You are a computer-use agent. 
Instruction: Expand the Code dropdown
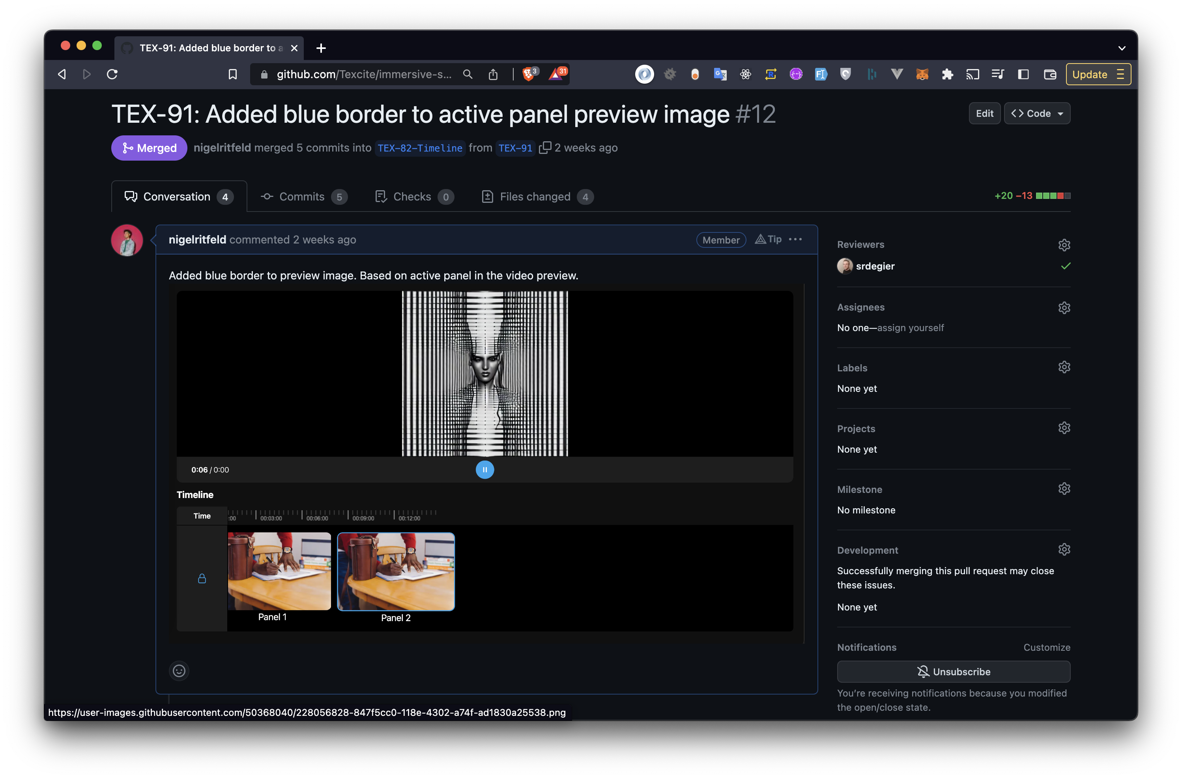(1037, 113)
